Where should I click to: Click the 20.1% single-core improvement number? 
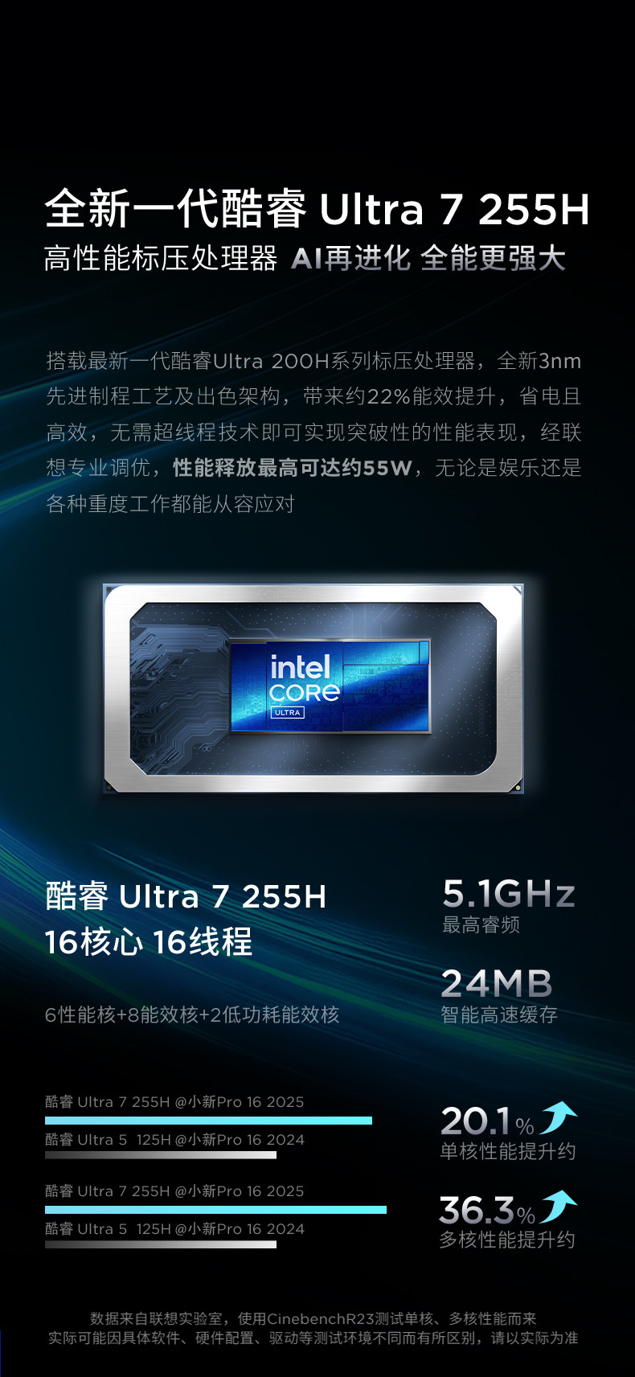coord(487,1121)
